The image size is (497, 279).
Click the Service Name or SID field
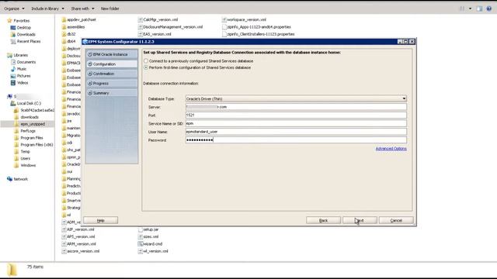tap(296, 123)
